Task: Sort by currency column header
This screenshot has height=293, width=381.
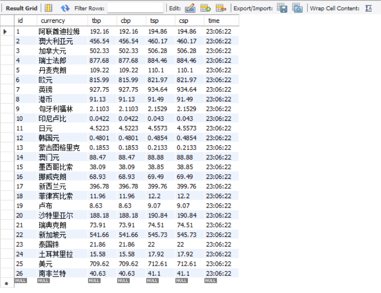Action: click(x=62, y=20)
